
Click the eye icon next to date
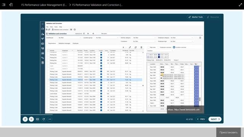93,33
